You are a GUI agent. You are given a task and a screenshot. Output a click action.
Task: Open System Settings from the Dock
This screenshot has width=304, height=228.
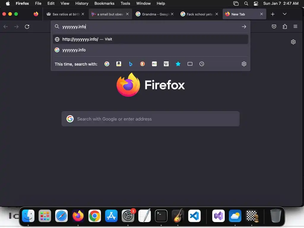pyautogui.click(x=128, y=216)
